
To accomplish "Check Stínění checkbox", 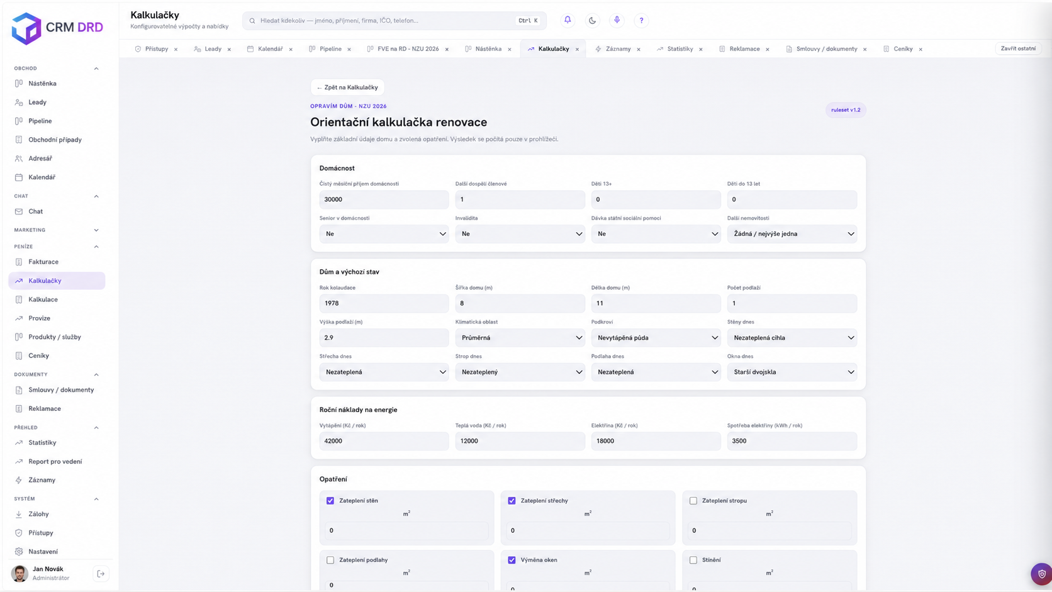I will click(x=693, y=560).
